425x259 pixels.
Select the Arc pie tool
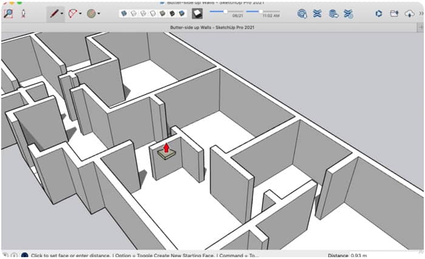coord(73,13)
